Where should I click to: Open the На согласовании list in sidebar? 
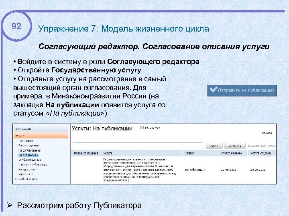pos(29,150)
